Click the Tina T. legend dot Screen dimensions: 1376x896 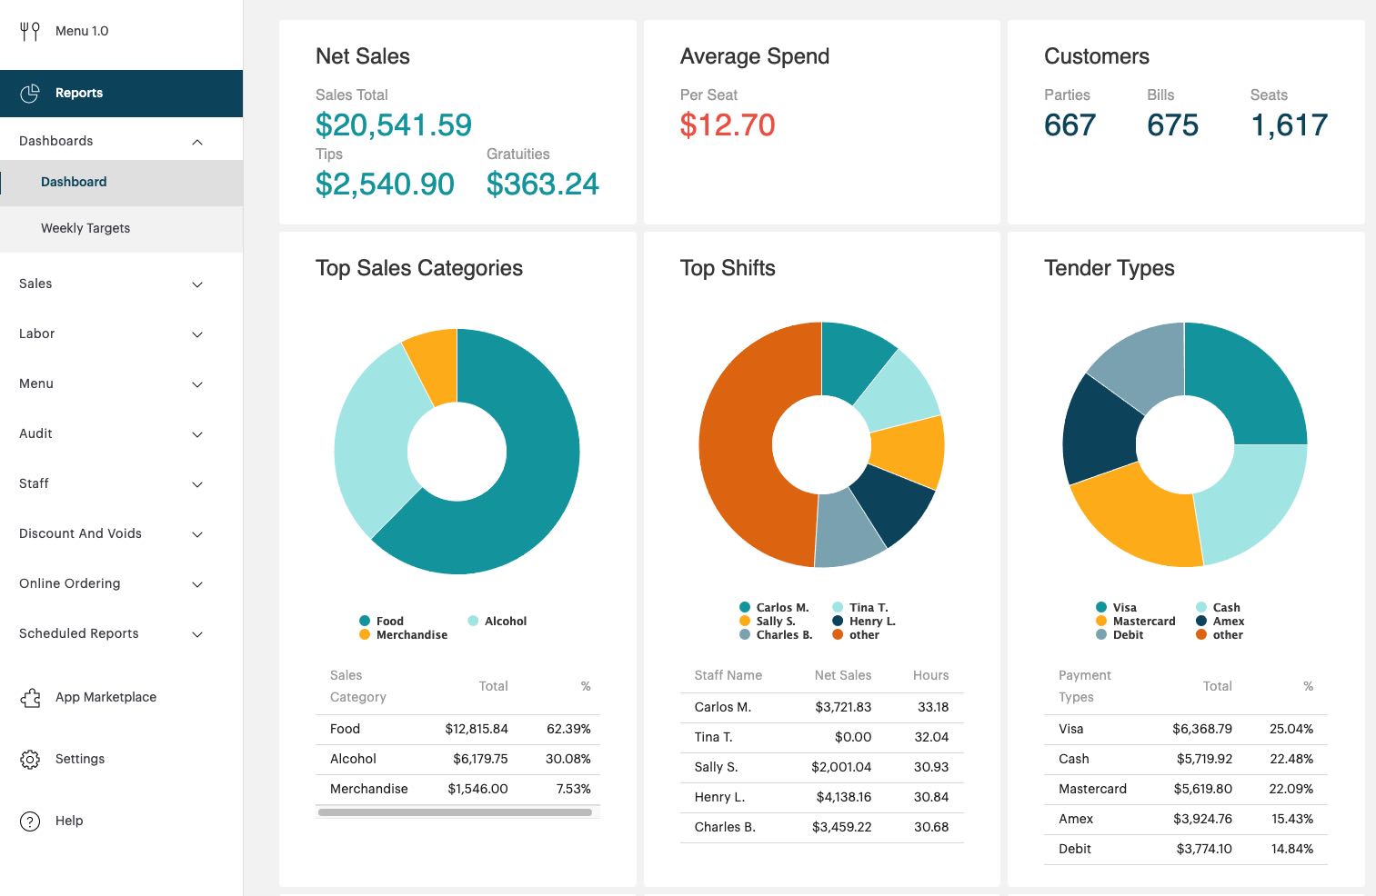click(x=838, y=607)
